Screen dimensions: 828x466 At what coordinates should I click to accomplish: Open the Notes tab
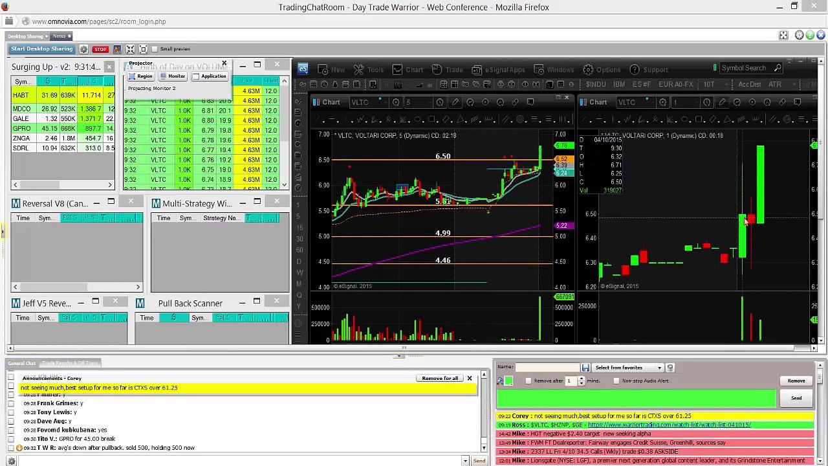(60, 36)
